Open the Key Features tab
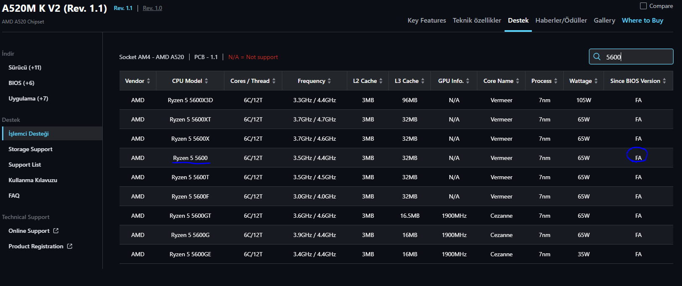Image resolution: width=682 pixels, height=286 pixels. (427, 20)
